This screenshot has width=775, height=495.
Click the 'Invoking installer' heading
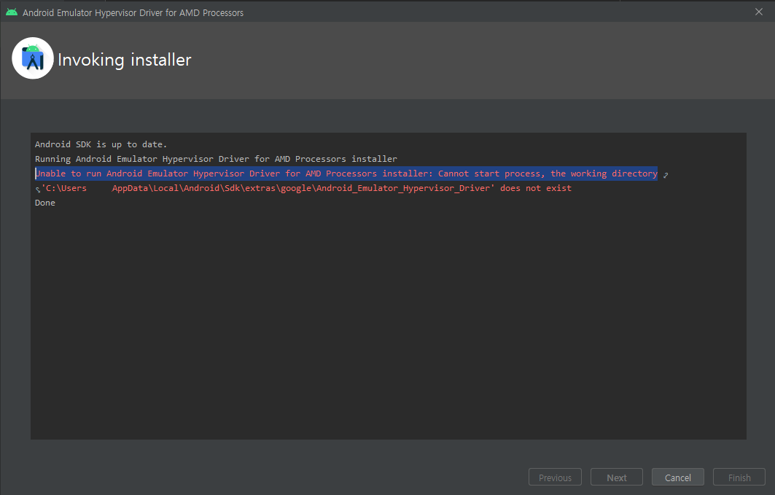(x=125, y=60)
